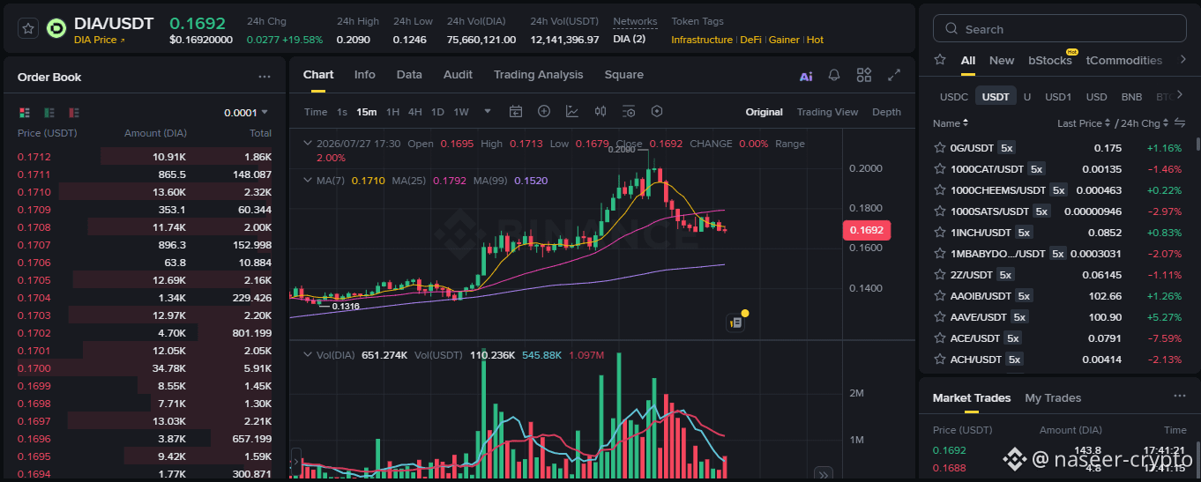Favorite the AAVE/USDT pair star

[940, 317]
